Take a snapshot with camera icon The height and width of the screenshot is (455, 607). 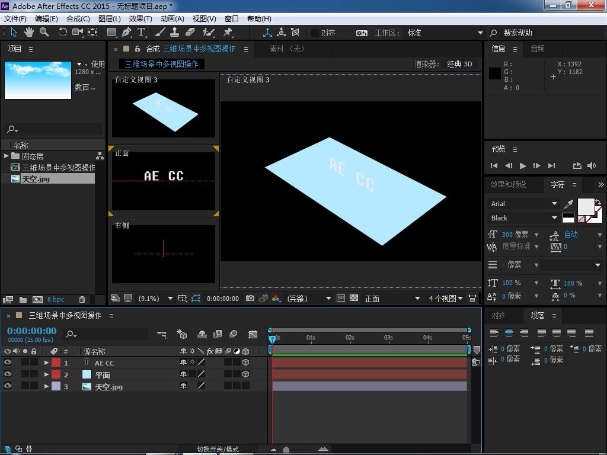pyautogui.click(x=250, y=299)
